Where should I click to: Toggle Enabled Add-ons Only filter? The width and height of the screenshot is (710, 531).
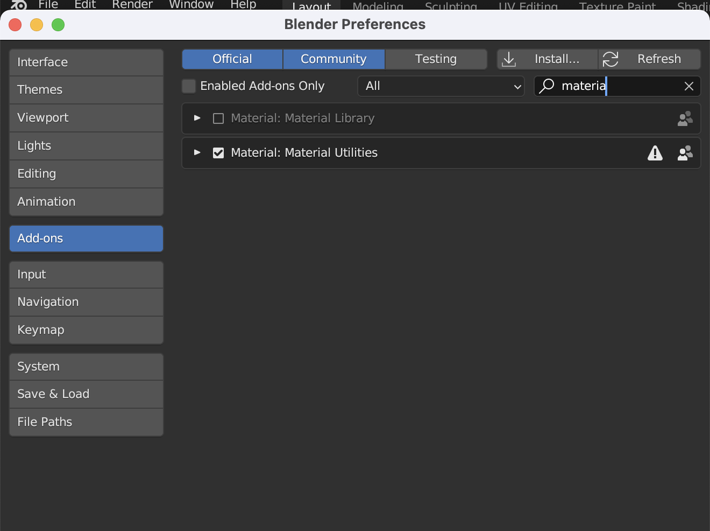pyautogui.click(x=189, y=86)
